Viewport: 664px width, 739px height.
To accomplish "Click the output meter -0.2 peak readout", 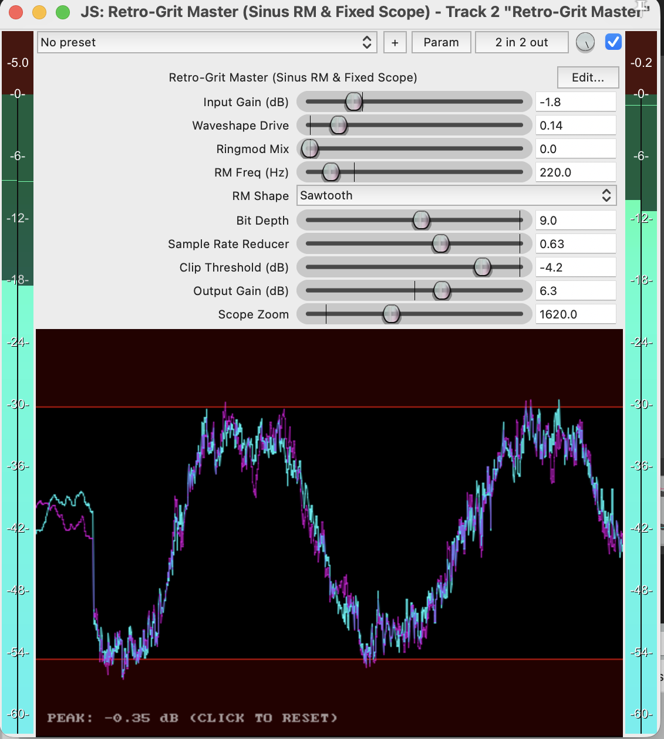I will (x=641, y=62).
